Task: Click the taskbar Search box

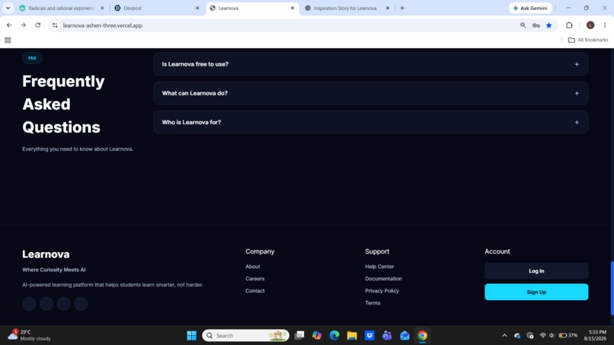Action: tap(245, 336)
